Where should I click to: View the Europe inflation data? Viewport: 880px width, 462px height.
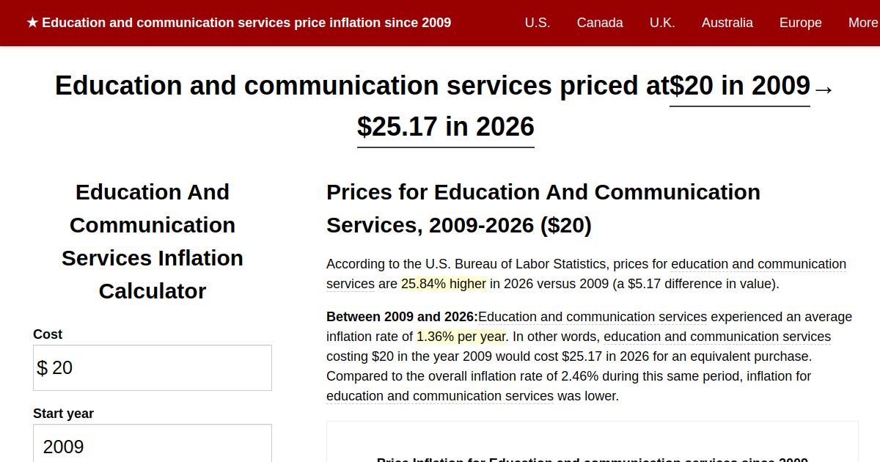point(800,23)
